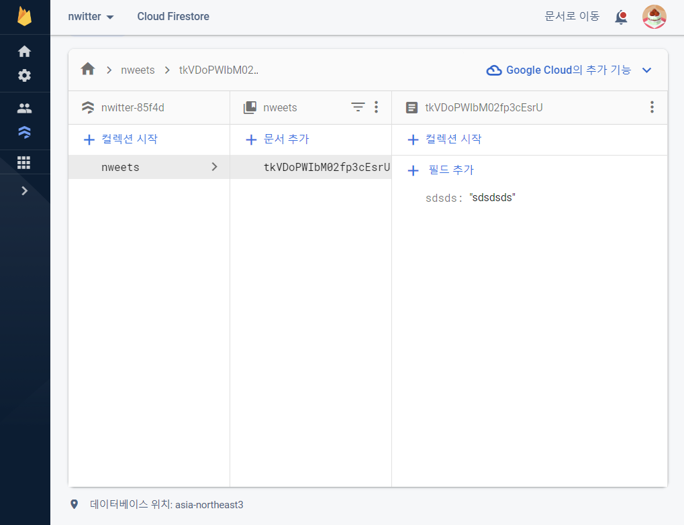The width and height of the screenshot is (684, 525).
Task: Open project settings gear icon
Action: tap(24, 75)
